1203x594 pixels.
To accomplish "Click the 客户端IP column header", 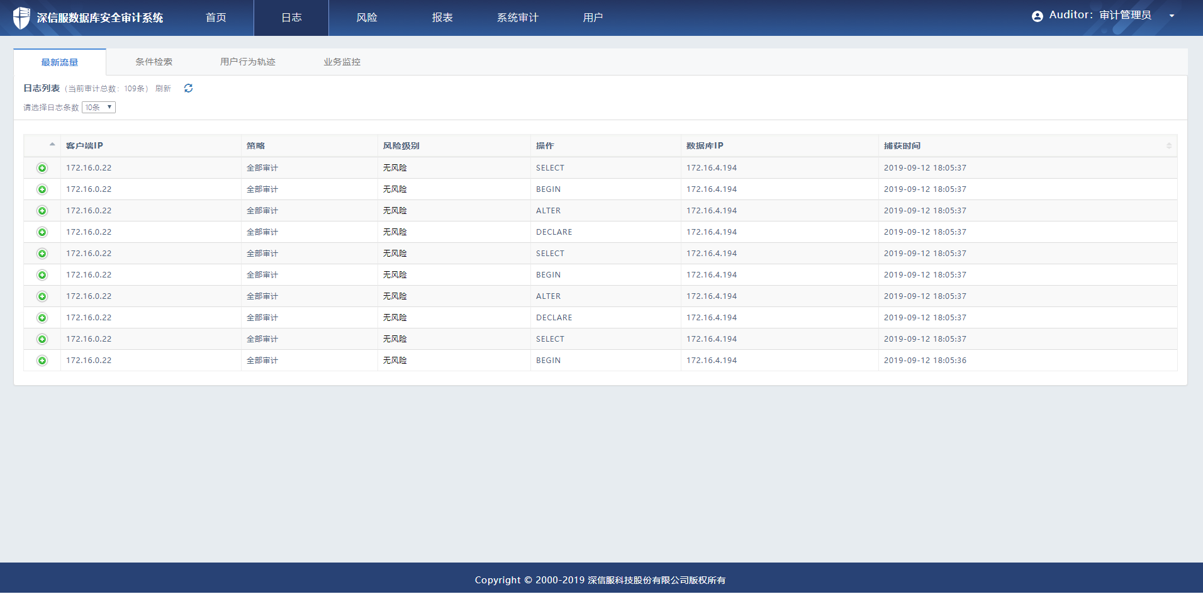I will pos(84,146).
